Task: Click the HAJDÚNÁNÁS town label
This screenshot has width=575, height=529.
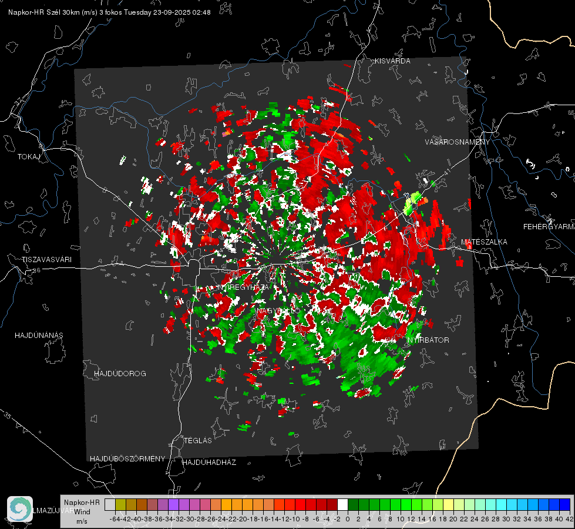Action: pos(39,336)
